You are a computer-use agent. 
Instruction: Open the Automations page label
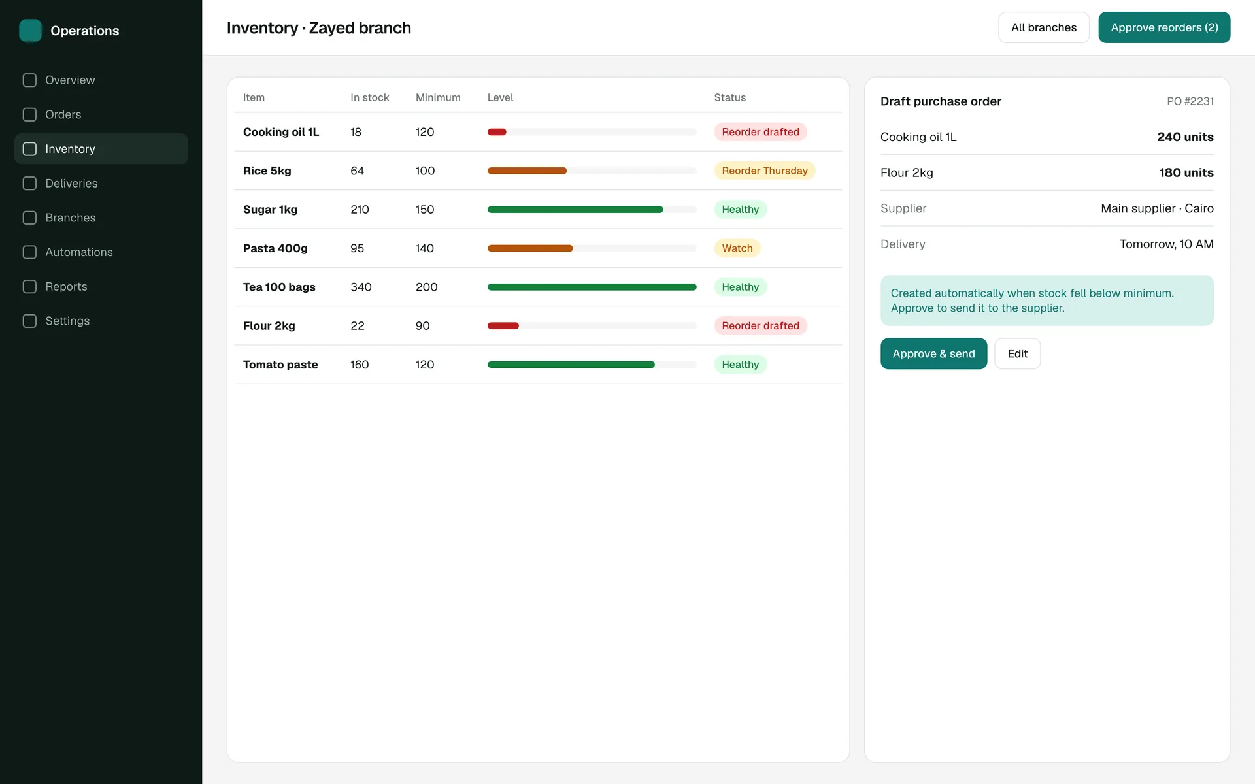pyautogui.click(x=79, y=252)
